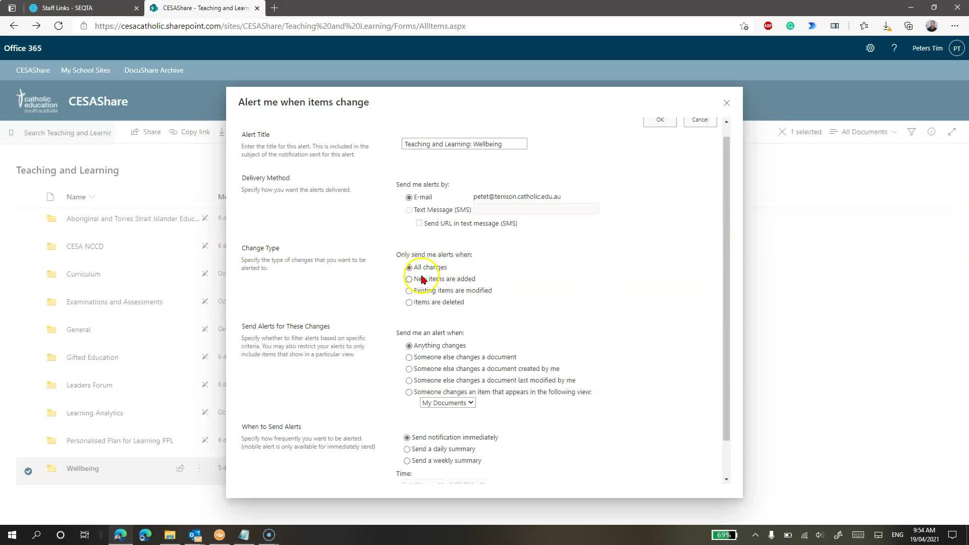Click the Alert Title text field
This screenshot has height=545, width=969.
[464, 143]
